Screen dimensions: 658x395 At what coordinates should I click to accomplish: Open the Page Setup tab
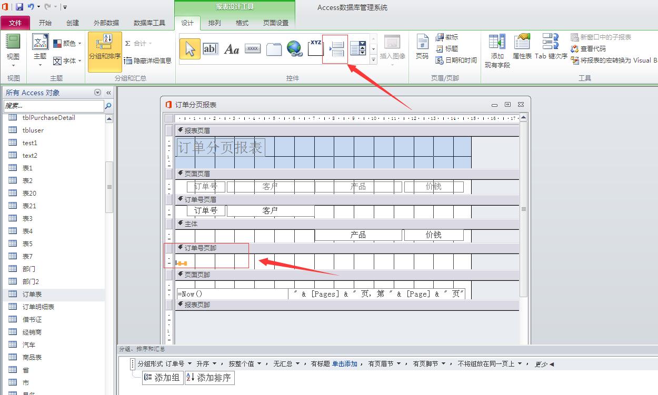276,23
